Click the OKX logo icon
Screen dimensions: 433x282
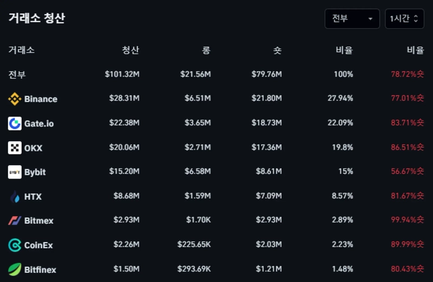point(15,147)
